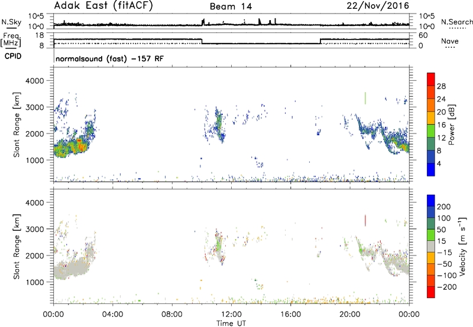Image resolution: width=473 pixels, height=327 pixels.
Task: Click the date '22/Nov/2016'
Action: point(378,6)
